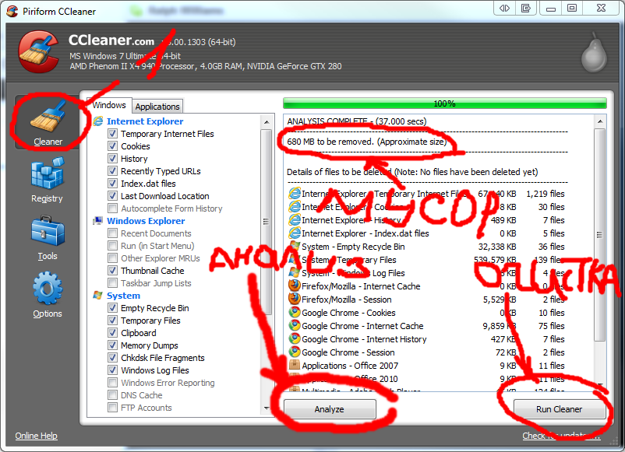Click IE icon on Index.dat files result
Image resolution: width=625 pixels, height=452 pixels.
[x=295, y=233]
